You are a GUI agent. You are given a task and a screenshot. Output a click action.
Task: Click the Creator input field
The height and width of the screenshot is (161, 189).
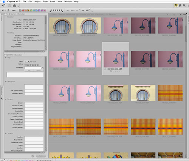tap(34, 103)
